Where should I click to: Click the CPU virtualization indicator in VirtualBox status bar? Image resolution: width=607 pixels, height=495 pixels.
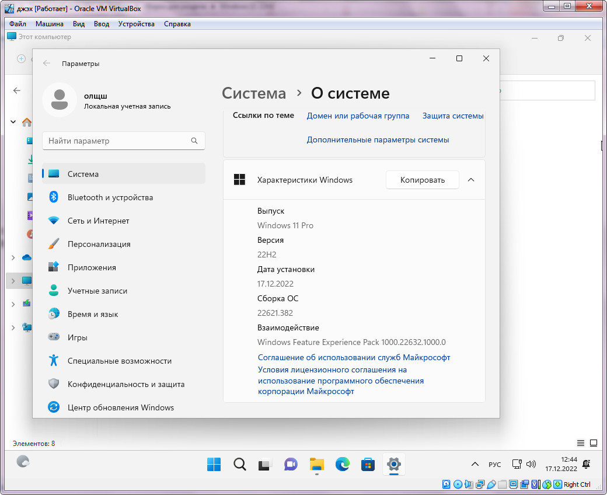click(x=535, y=484)
